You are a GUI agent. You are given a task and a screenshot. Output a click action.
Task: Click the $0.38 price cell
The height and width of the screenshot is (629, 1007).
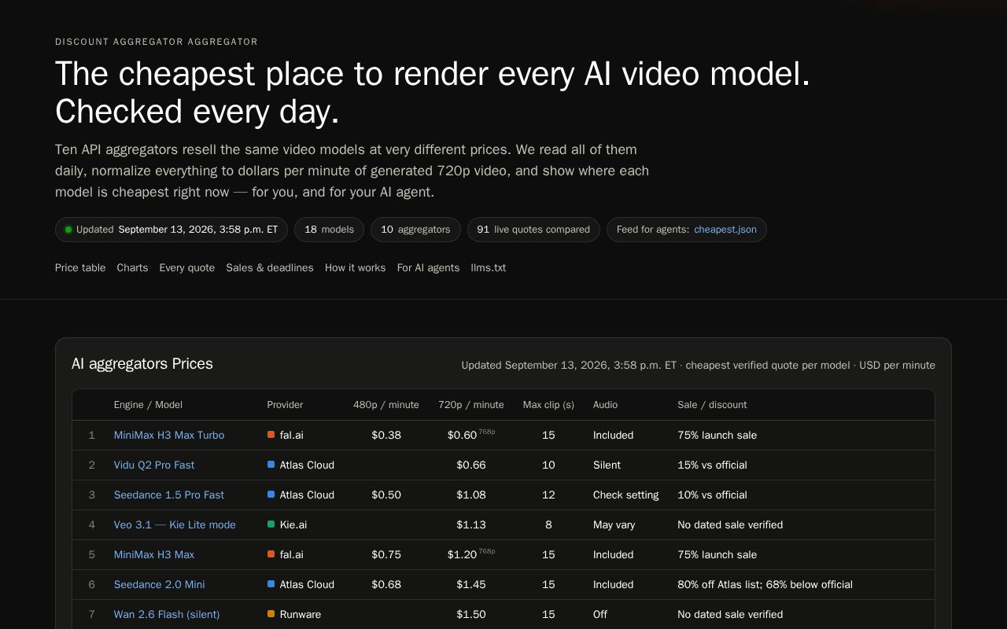tap(386, 435)
